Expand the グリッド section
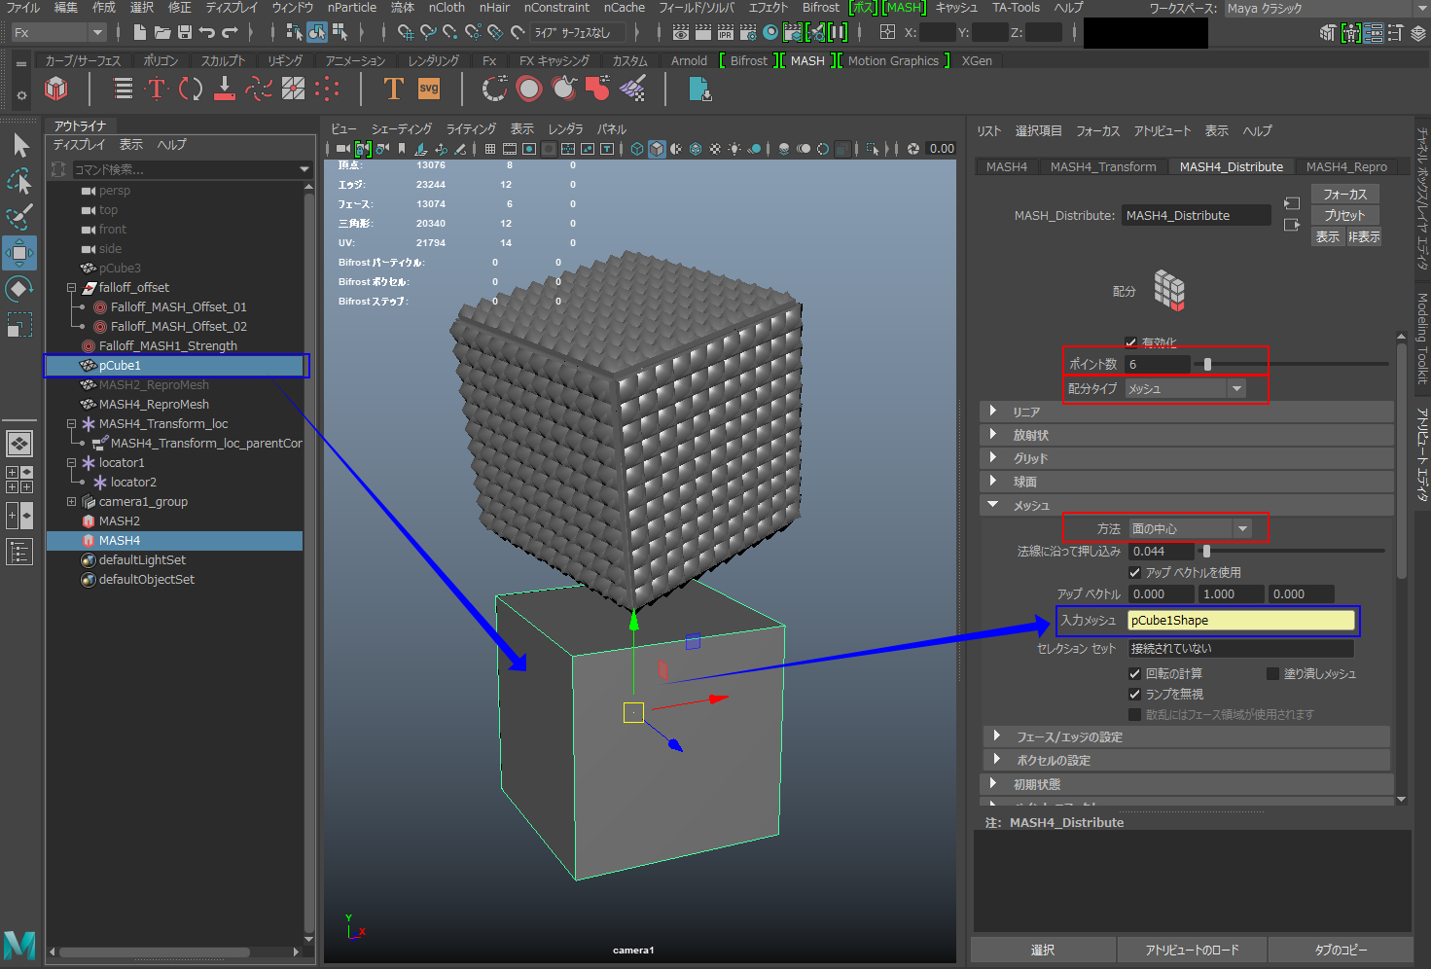This screenshot has height=969, width=1431. click(1187, 458)
